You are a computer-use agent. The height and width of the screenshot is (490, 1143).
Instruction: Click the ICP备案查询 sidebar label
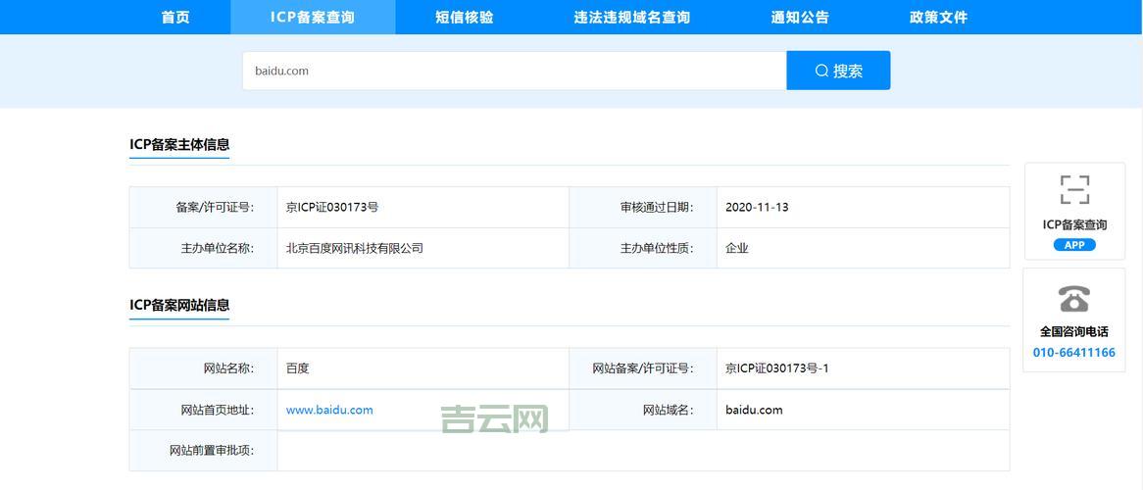pos(1074,224)
